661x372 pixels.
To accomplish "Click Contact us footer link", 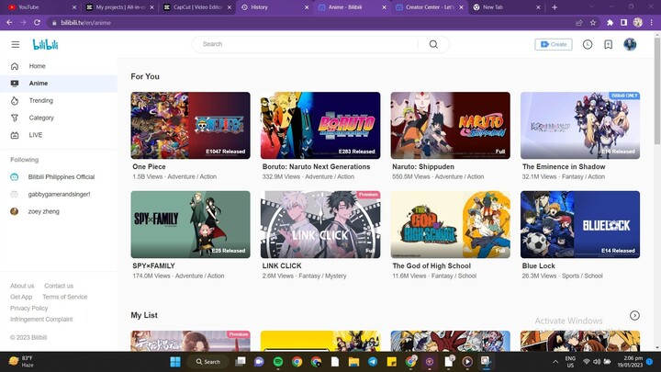I will click(59, 286).
